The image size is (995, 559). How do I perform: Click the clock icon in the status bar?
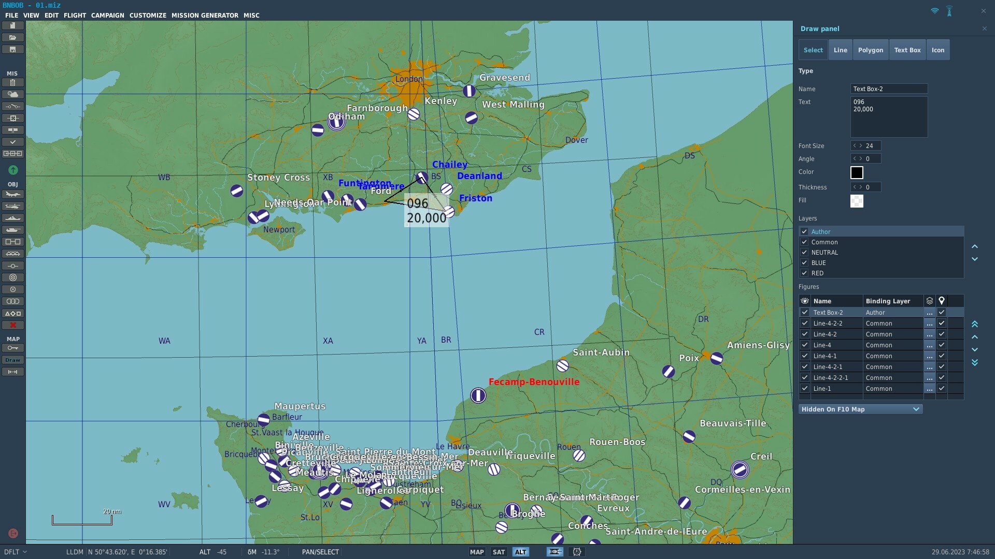[577, 552]
